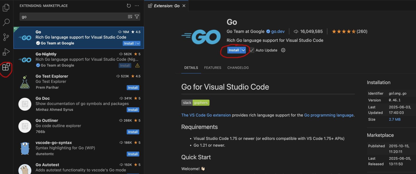Install Go extension from the list

[x=129, y=43]
